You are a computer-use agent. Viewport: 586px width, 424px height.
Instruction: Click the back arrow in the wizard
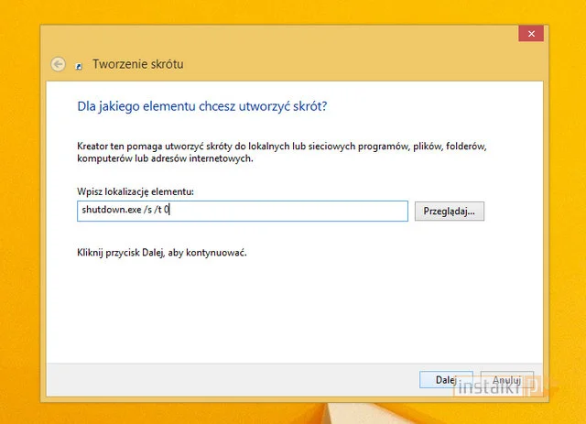(x=59, y=64)
